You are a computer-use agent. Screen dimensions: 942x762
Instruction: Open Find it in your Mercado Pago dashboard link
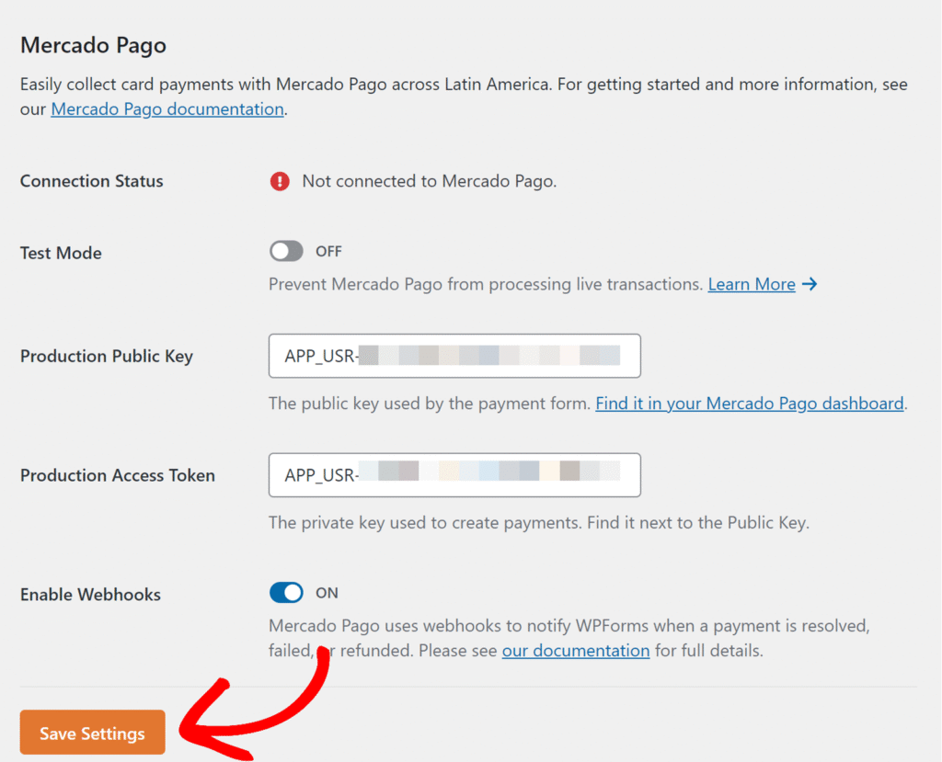pyautogui.click(x=750, y=403)
